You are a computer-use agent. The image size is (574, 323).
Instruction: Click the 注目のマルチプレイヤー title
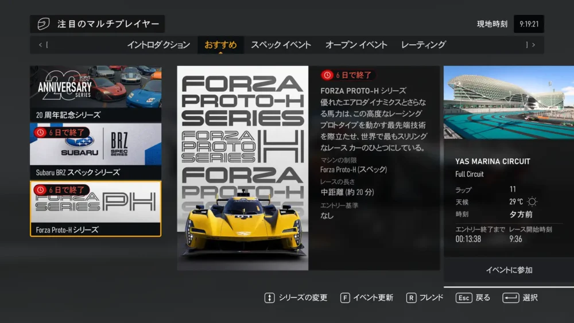click(x=108, y=24)
